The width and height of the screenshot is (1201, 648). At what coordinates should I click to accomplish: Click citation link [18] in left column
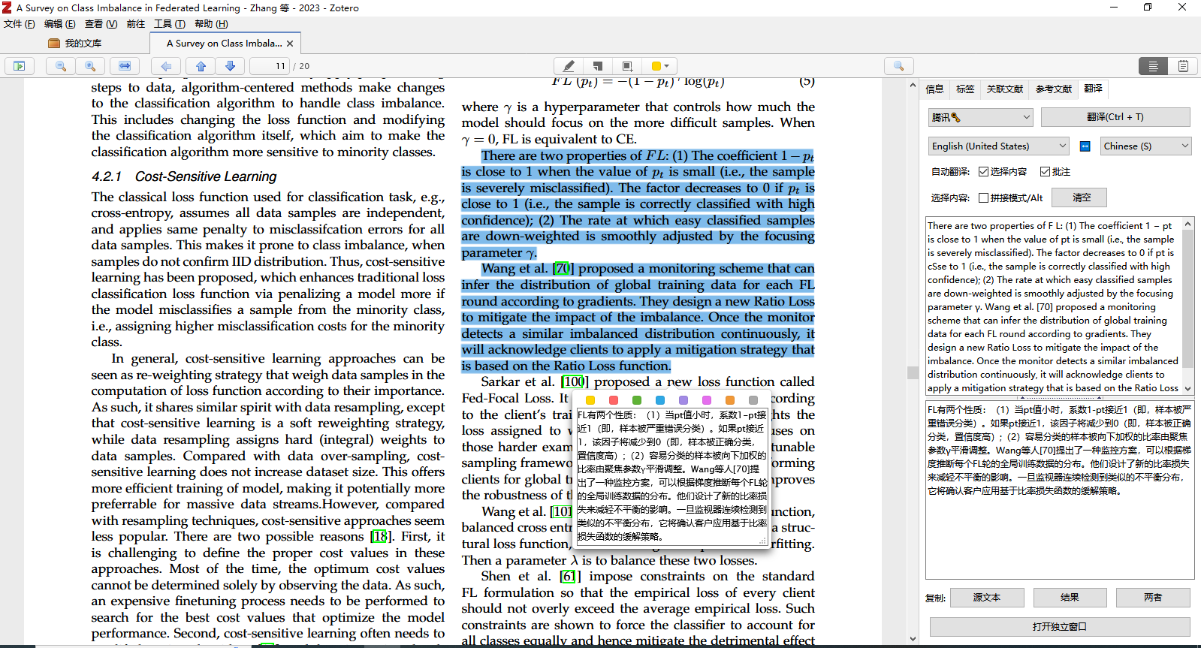tap(381, 537)
